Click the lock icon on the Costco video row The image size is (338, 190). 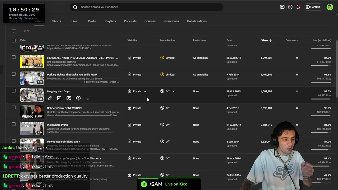[129, 58]
